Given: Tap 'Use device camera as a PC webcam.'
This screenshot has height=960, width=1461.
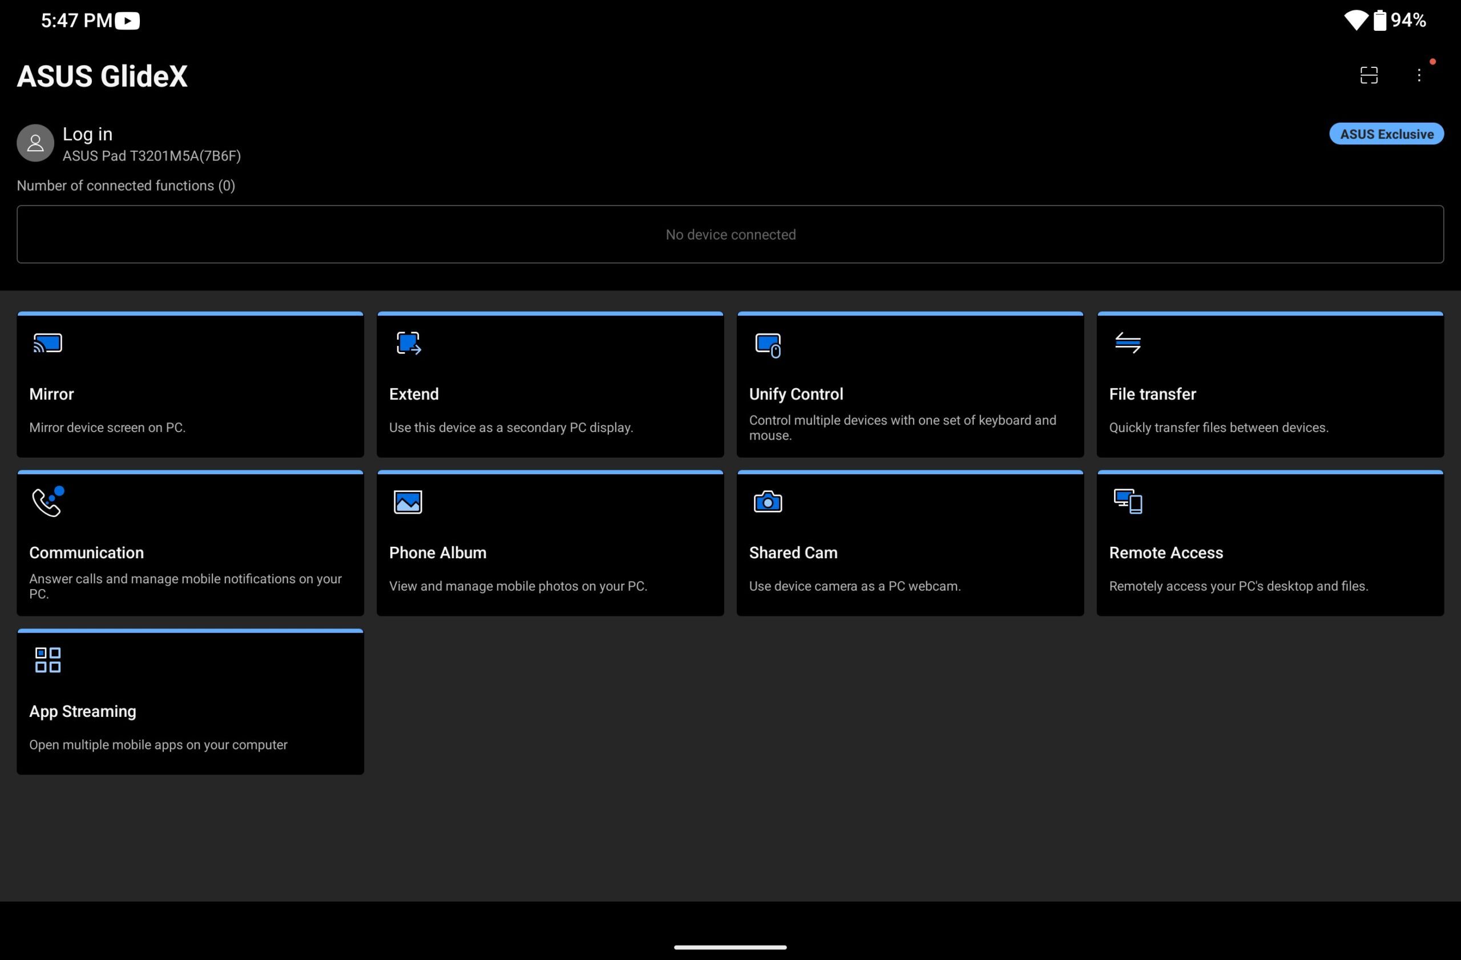Looking at the screenshot, I should [854, 586].
